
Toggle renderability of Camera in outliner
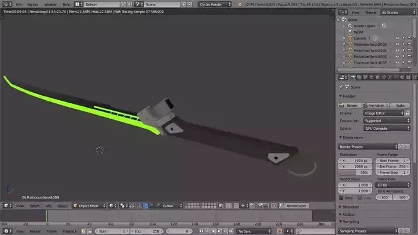[410, 38]
